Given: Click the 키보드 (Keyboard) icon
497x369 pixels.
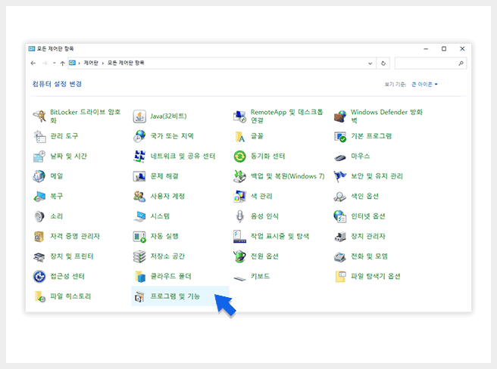Looking at the screenshot, I should [239, 277].
